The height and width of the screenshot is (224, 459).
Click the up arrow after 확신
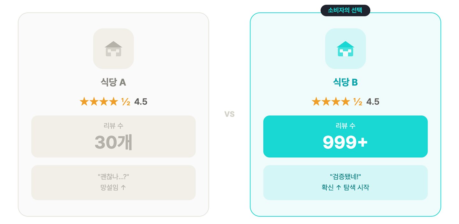(339, 187)
